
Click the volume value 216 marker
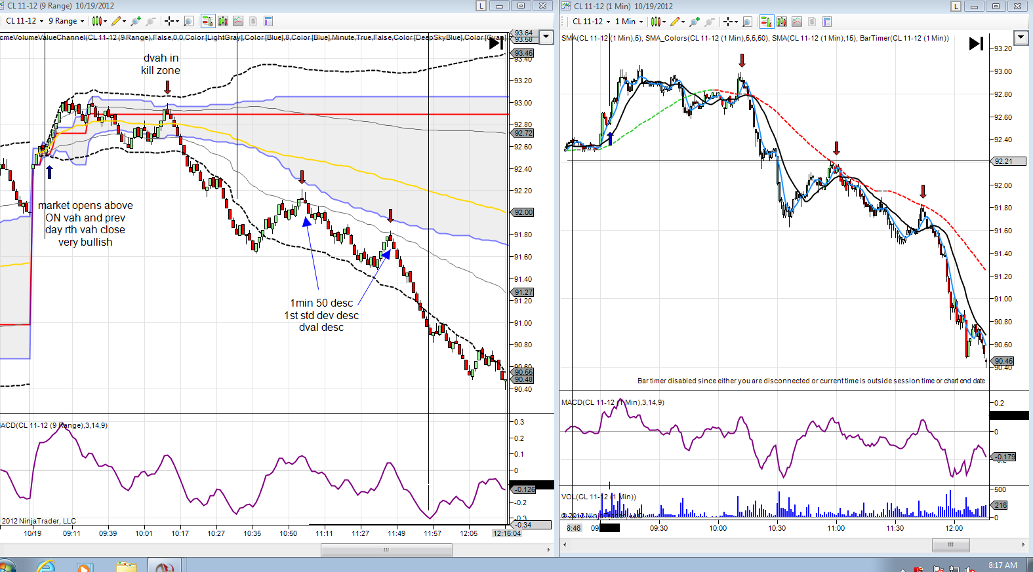1000,505
